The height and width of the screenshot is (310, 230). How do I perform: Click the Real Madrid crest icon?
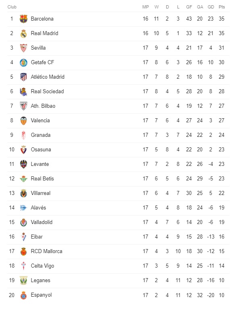pos(23,34)
